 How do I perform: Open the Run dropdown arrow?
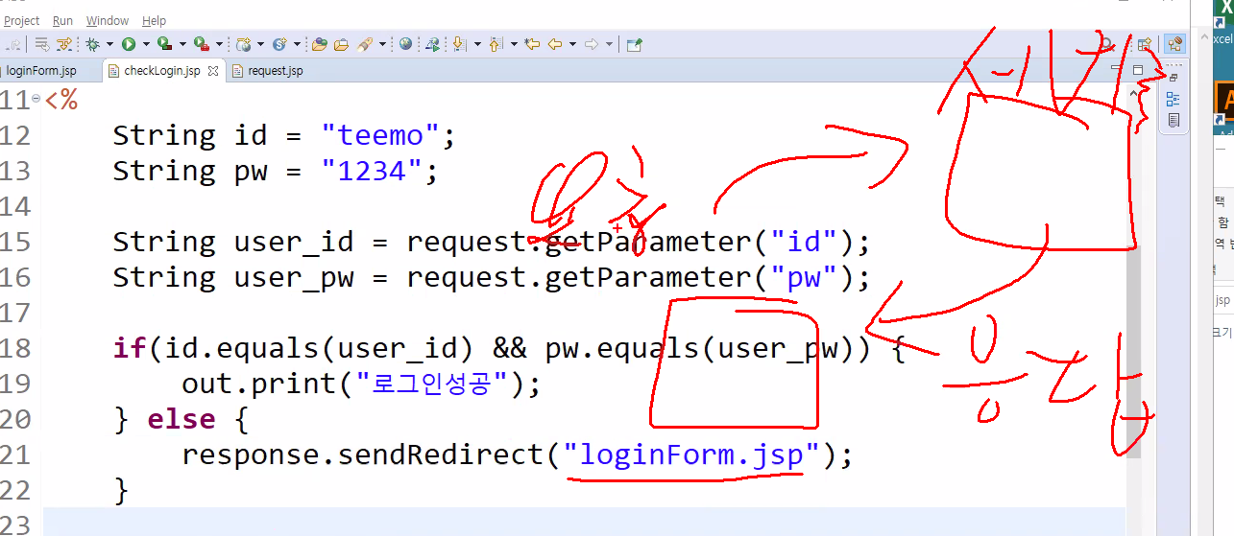146,44
